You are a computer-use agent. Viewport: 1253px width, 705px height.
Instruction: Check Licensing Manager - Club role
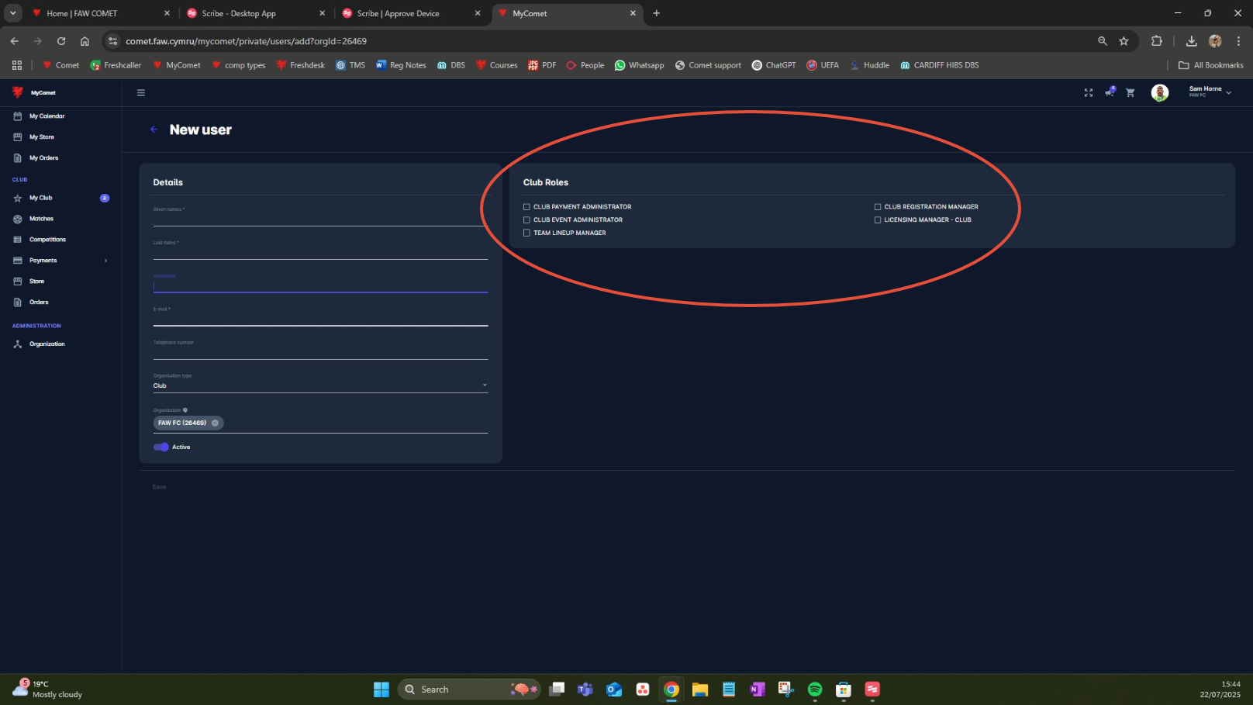coord(878,220)
